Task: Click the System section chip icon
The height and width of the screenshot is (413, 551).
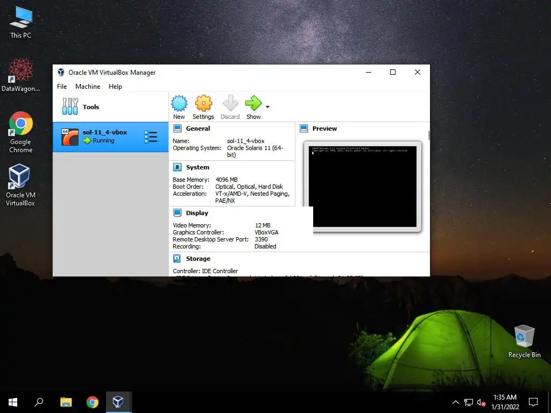Action: click(x=178, y=167)
